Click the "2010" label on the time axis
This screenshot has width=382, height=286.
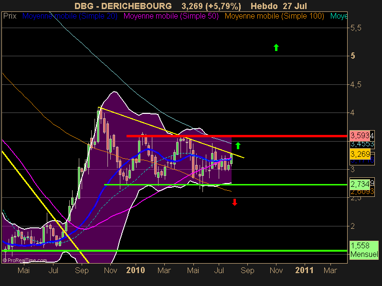click(136, 270)
